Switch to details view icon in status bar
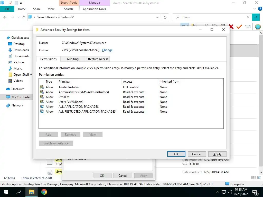 pos(253,178)
